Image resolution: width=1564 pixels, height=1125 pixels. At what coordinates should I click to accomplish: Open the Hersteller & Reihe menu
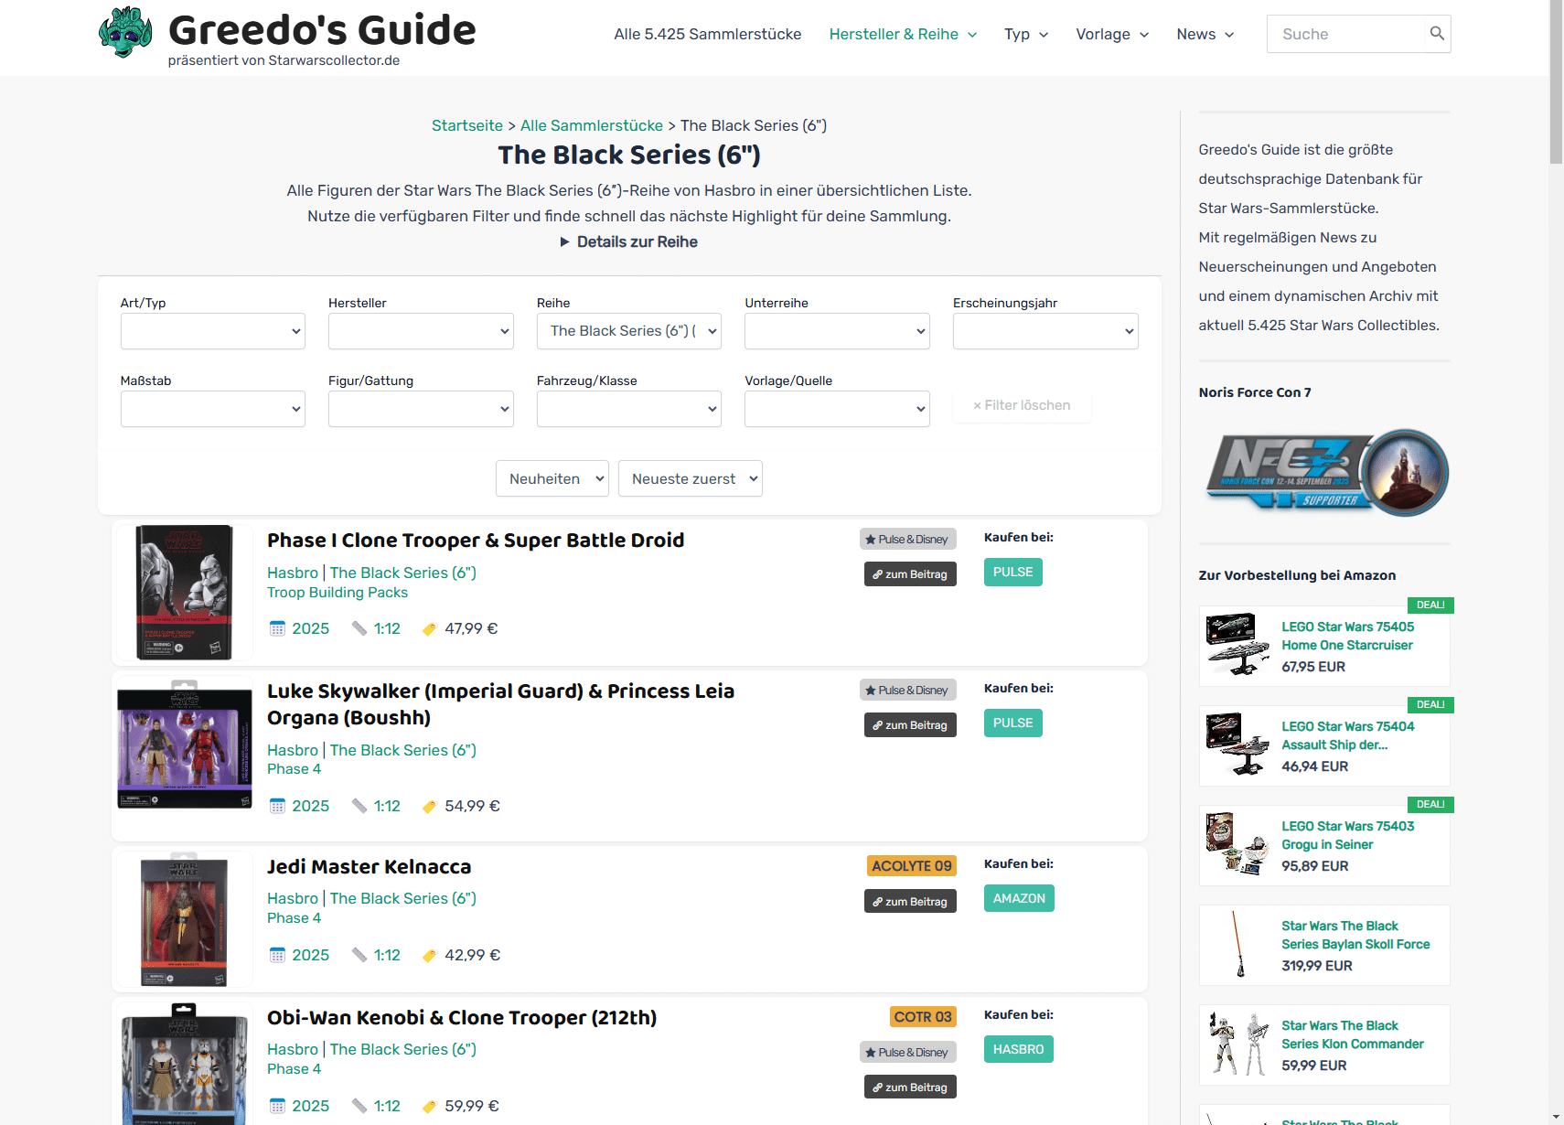(x=902, y=34)
